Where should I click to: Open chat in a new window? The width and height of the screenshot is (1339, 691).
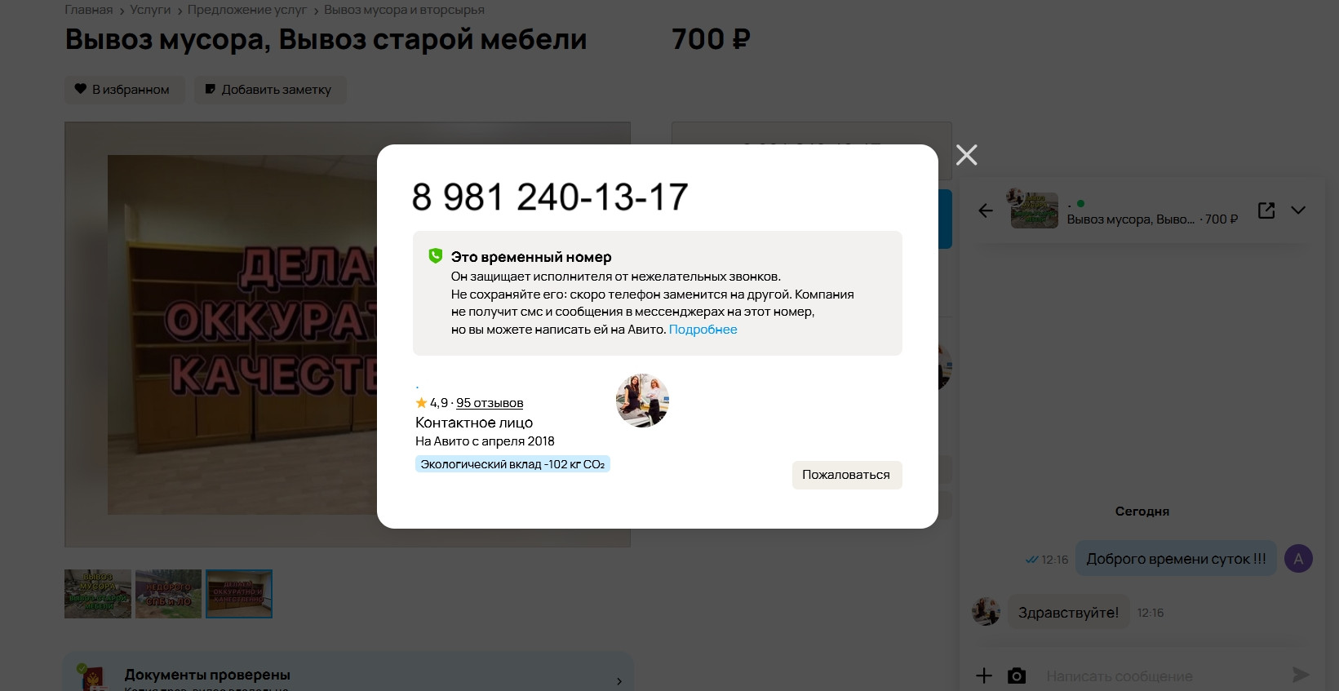click(1266, 210)
